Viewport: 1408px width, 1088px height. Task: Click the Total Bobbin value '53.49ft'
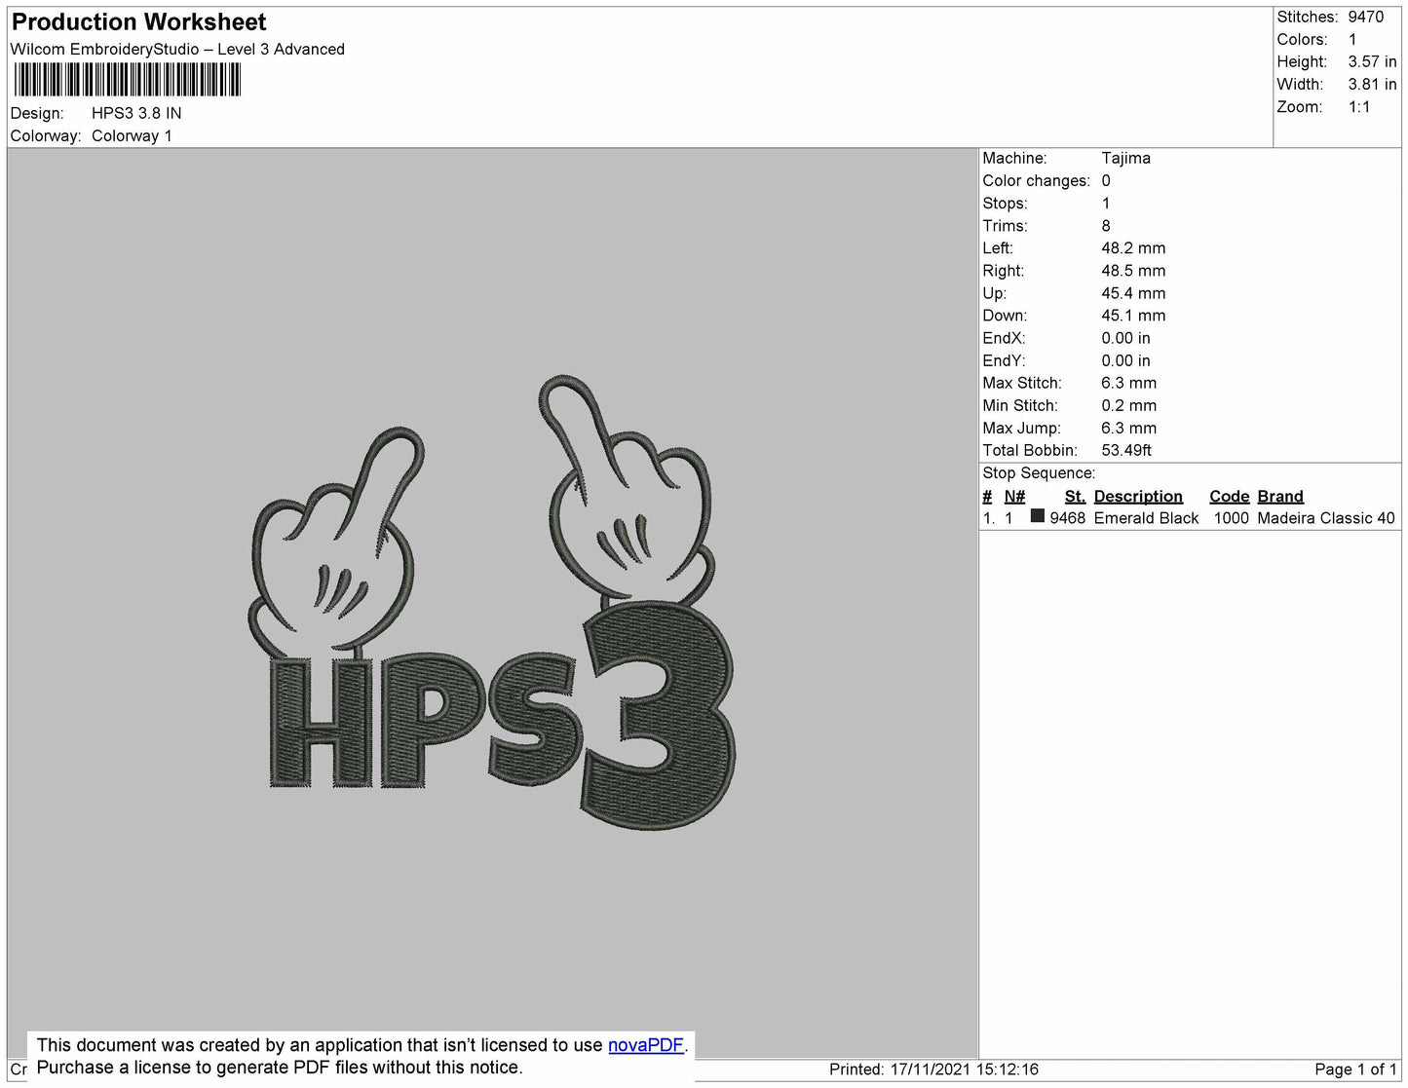tap(1126, 450)
